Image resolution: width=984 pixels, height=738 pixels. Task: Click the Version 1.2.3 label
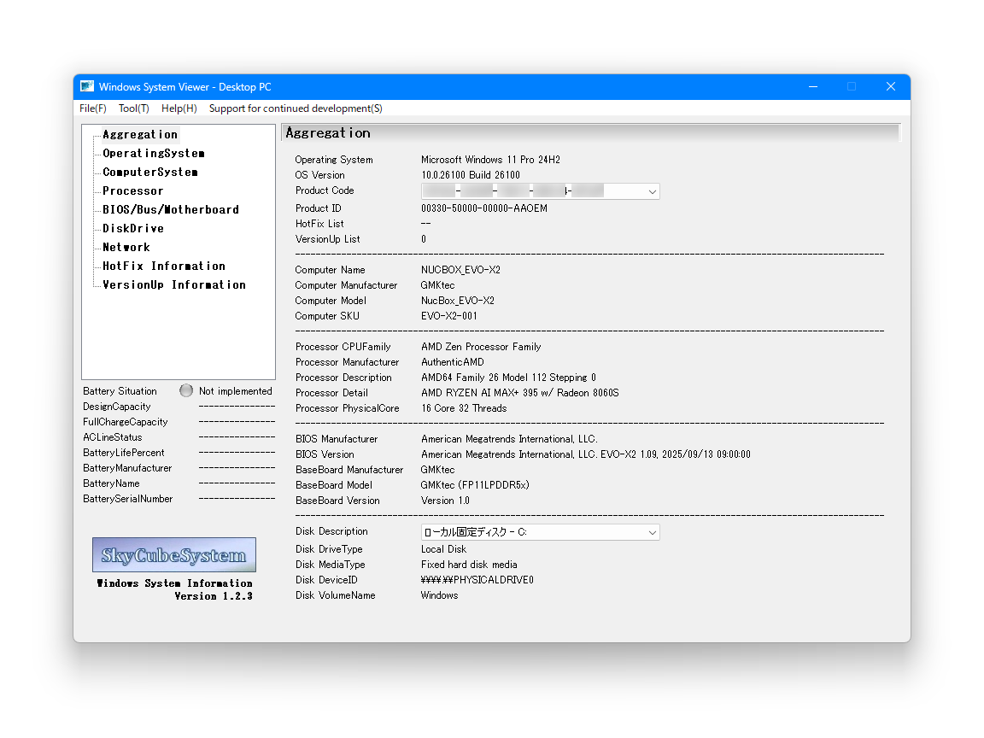pos(214,596)
